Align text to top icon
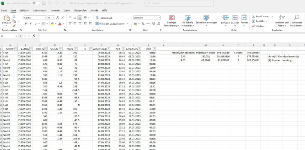 point(70,18)
